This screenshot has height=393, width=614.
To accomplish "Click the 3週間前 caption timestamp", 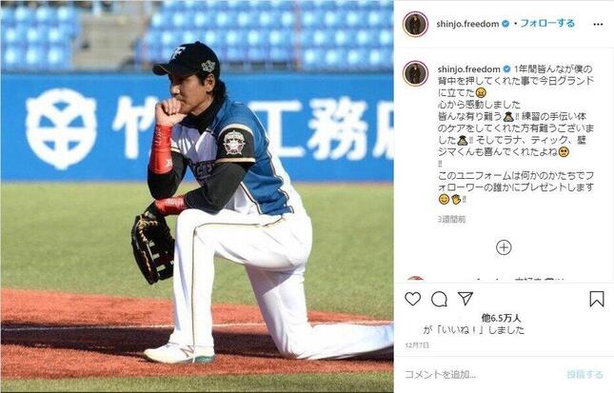I will 451,219.
